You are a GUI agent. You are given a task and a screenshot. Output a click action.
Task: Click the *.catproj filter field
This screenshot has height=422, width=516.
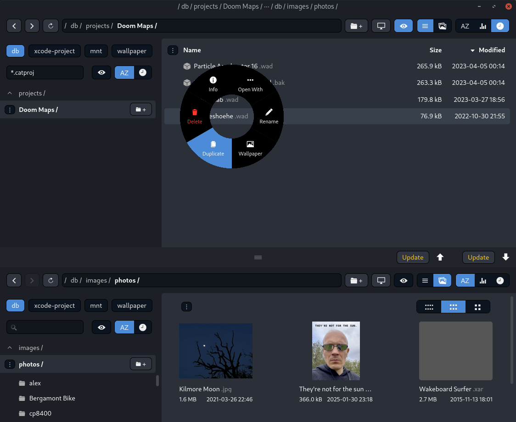[x=45, y=72]
